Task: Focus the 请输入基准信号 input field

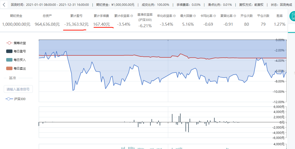Action: [x=18, y=89]
